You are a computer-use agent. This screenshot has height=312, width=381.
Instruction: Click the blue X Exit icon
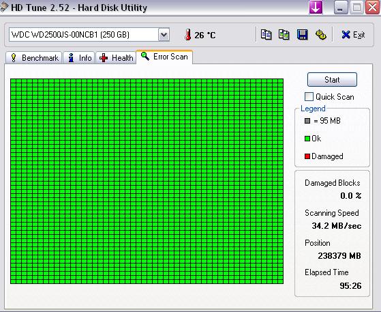click(346, 35)
